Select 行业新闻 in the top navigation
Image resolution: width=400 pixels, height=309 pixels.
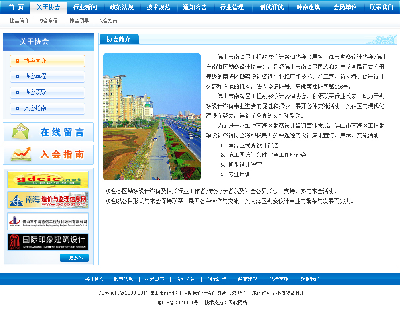tap(85, 7)
